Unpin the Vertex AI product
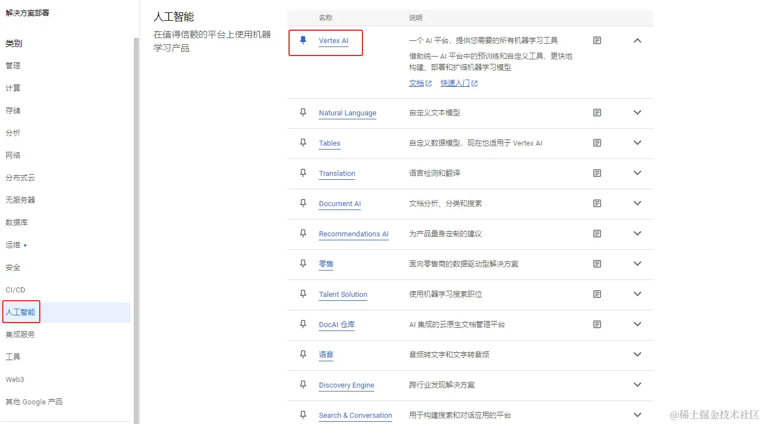Screen dimensions: 763x424 click(x=303, y=40)
